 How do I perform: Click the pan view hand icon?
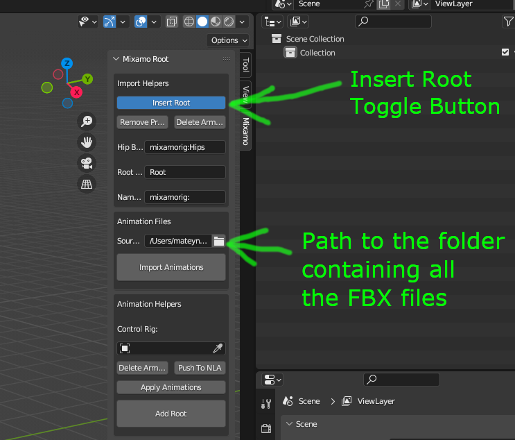(87, 142)
